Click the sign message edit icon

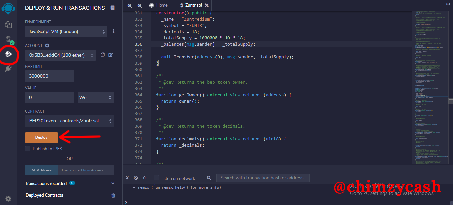[111, 55]
